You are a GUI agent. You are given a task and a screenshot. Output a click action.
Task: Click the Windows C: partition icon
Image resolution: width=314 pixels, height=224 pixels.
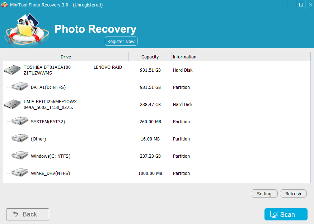pos(20,155)
